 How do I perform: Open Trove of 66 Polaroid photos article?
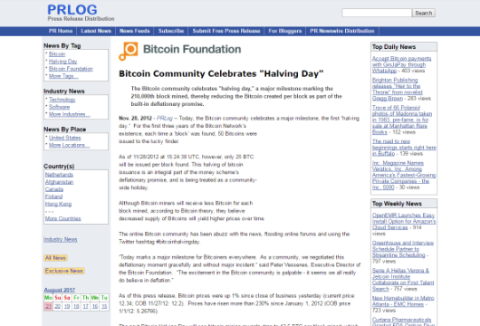click(x=402, y=120)
